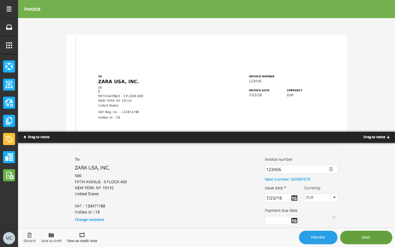The image size is (395, 247).
Task: Open the MC user avatar
Action: [x=9, y=238]
